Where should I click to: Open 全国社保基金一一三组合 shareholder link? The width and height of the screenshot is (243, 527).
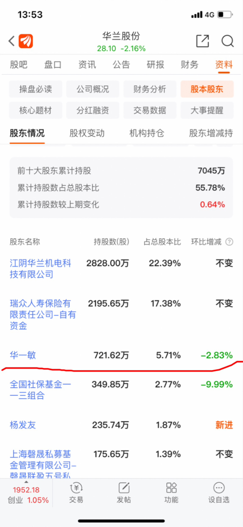[x=41, y=390]
